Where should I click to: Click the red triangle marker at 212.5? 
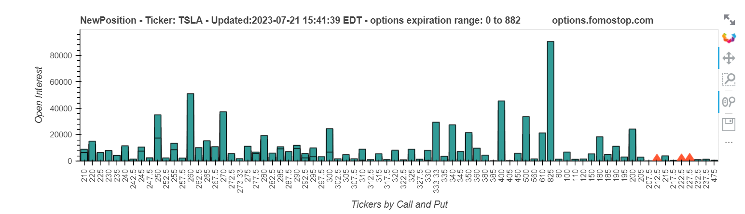pos(657,158)
